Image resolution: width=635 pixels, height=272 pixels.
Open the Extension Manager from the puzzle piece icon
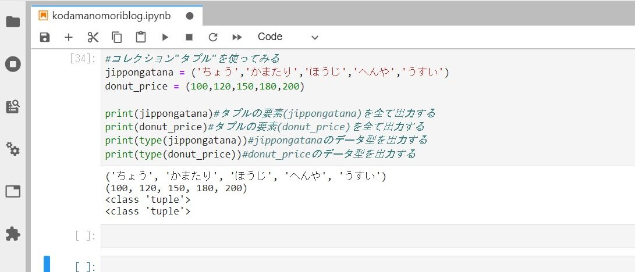[13, 234]
